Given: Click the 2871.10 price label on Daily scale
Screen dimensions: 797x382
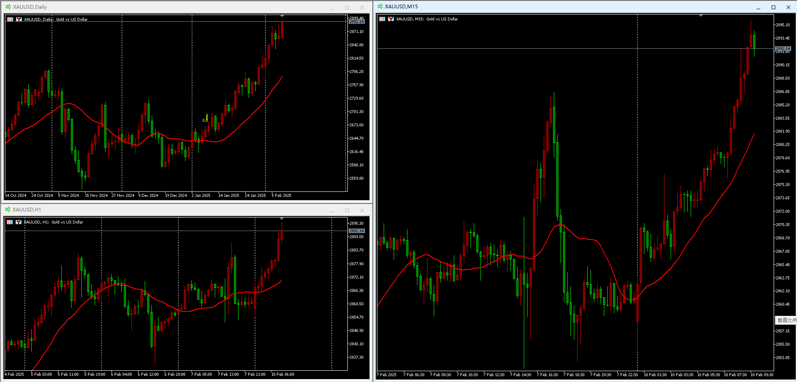Looking at the screenshot, I should click(356, 31).
